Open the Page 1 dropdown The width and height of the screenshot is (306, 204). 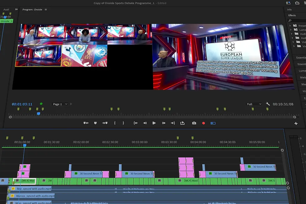point(60,104)
